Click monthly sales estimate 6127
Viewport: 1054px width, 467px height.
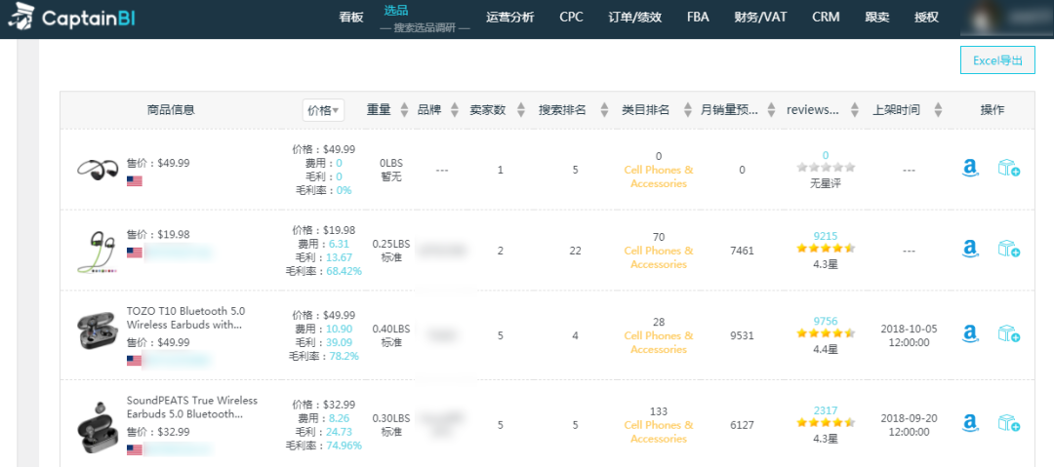pos(742,425)
